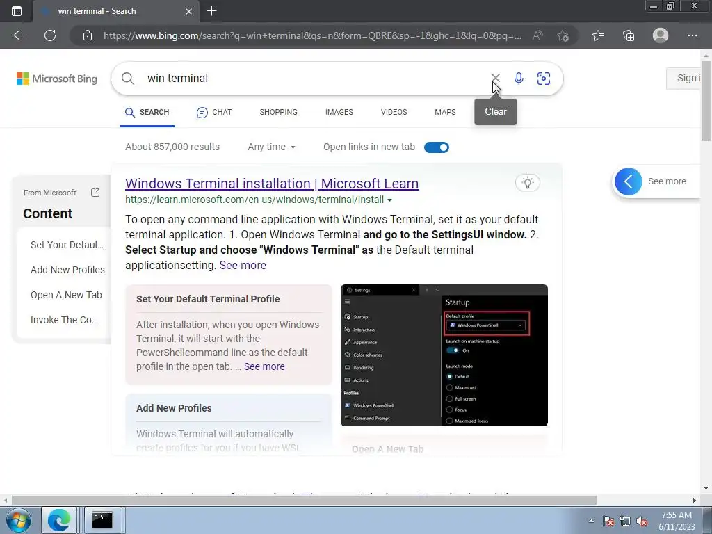Open Microsoft Edge from taskbar
The width and height of the screenshot is (712, 534).
tap(59, 520)
